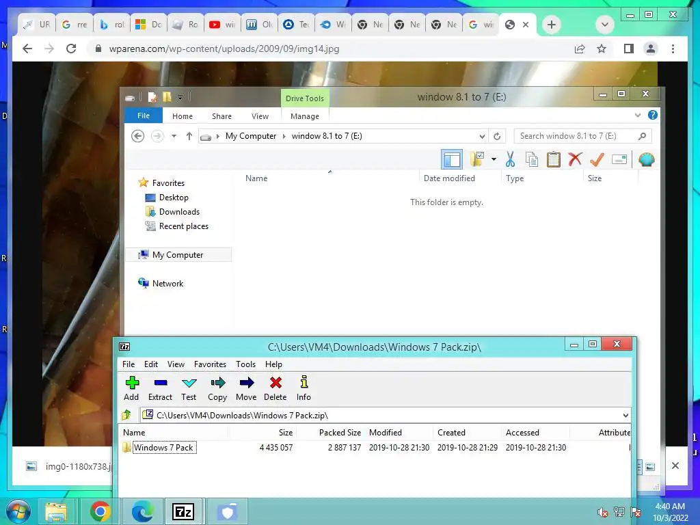700x525 pixels.
Task: Click the muted volume tray icon
Action: tap(602, 512)
